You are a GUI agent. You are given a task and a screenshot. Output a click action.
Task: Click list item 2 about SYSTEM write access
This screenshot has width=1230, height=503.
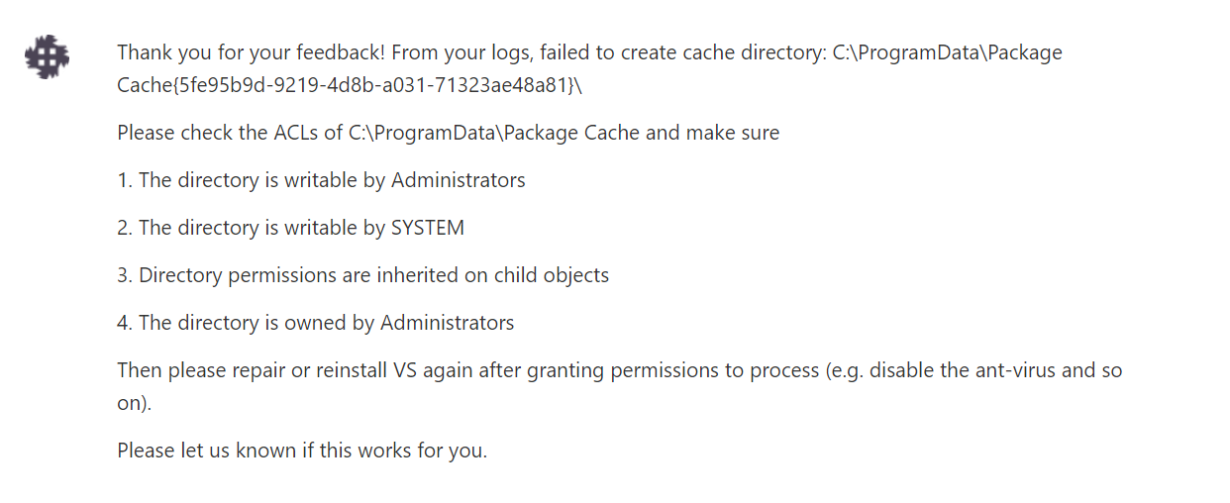point(290,228)
